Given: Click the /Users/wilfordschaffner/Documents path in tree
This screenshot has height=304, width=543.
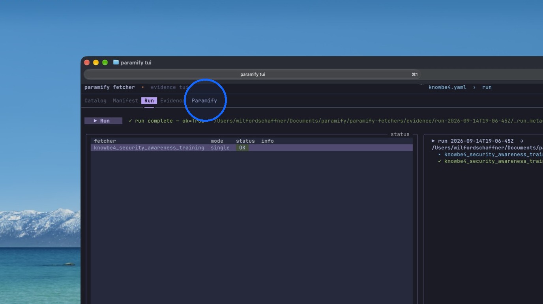Looking at the screenshot, I should point(487,147).
